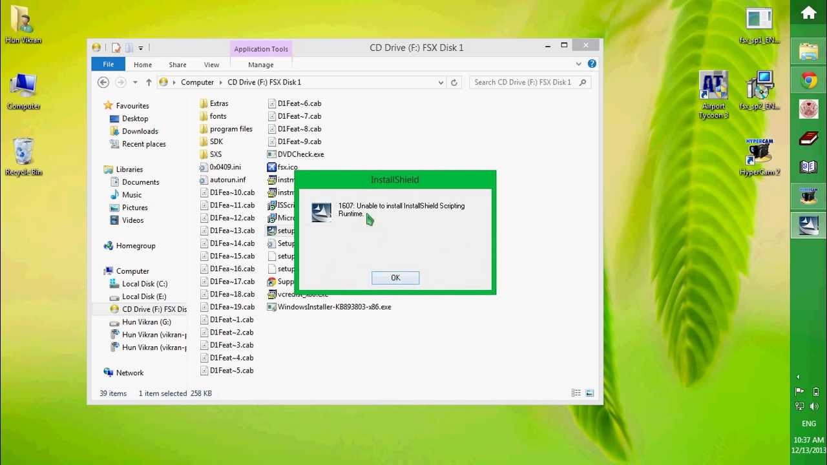Click Computer in the address breadcrumb
The image size is (827, 465).
[197, 83]
